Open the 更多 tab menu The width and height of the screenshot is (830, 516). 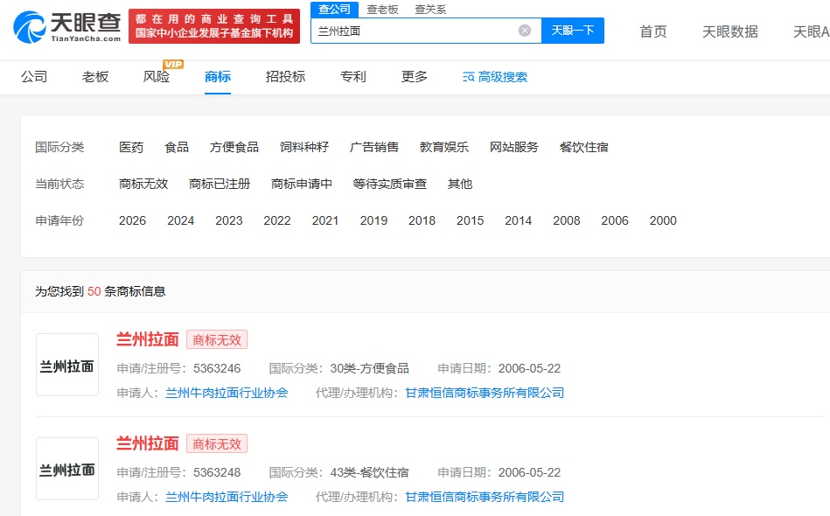click(x=415, y=77)
